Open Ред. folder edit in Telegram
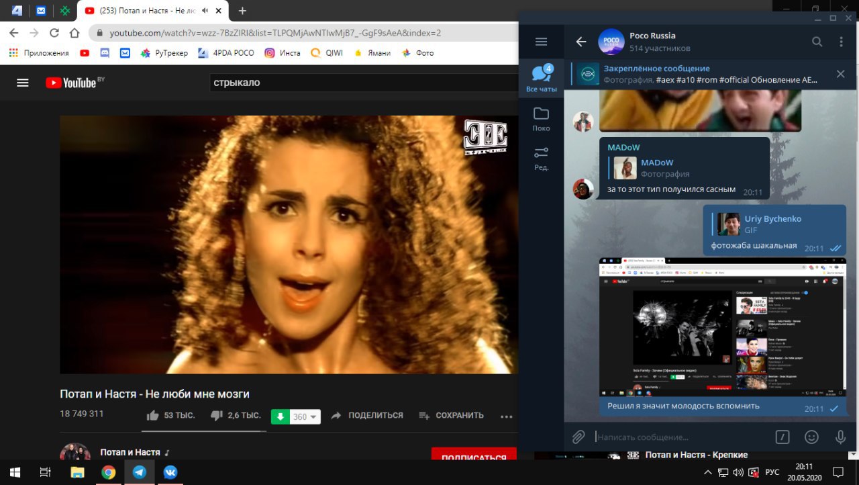 (541, 159)
